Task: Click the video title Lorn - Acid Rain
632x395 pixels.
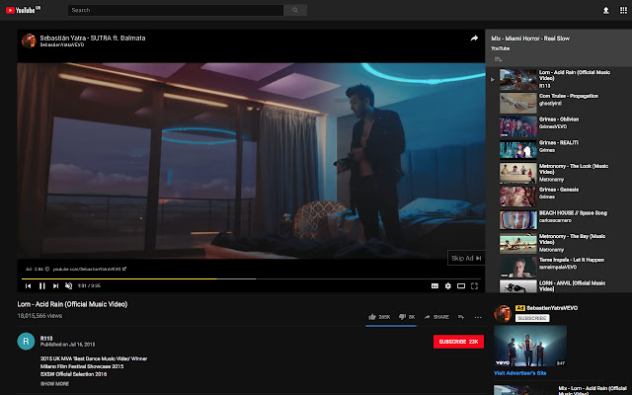Action: point(72,304)
